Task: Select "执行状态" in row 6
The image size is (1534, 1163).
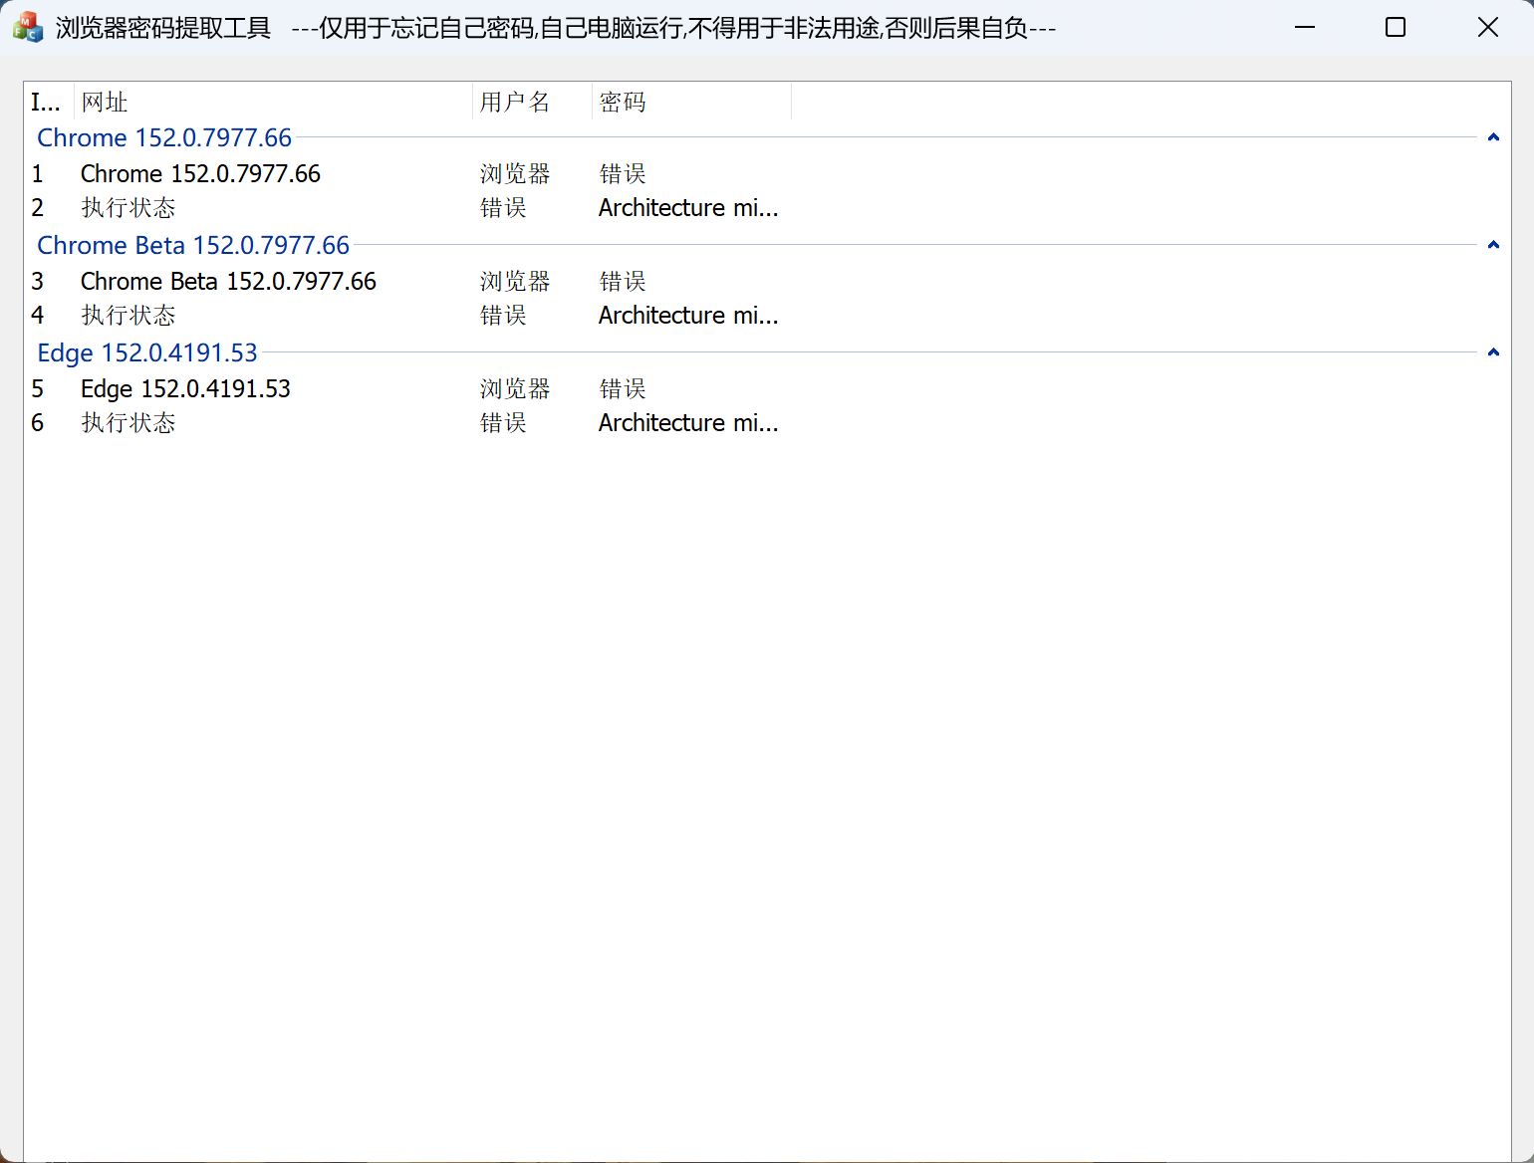Action: click(128, 422)
